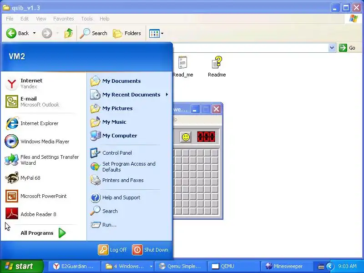Launch MyPal 68 browser
Image resolution: width=364 pixels, height=273 pixels.
point(43,178)
